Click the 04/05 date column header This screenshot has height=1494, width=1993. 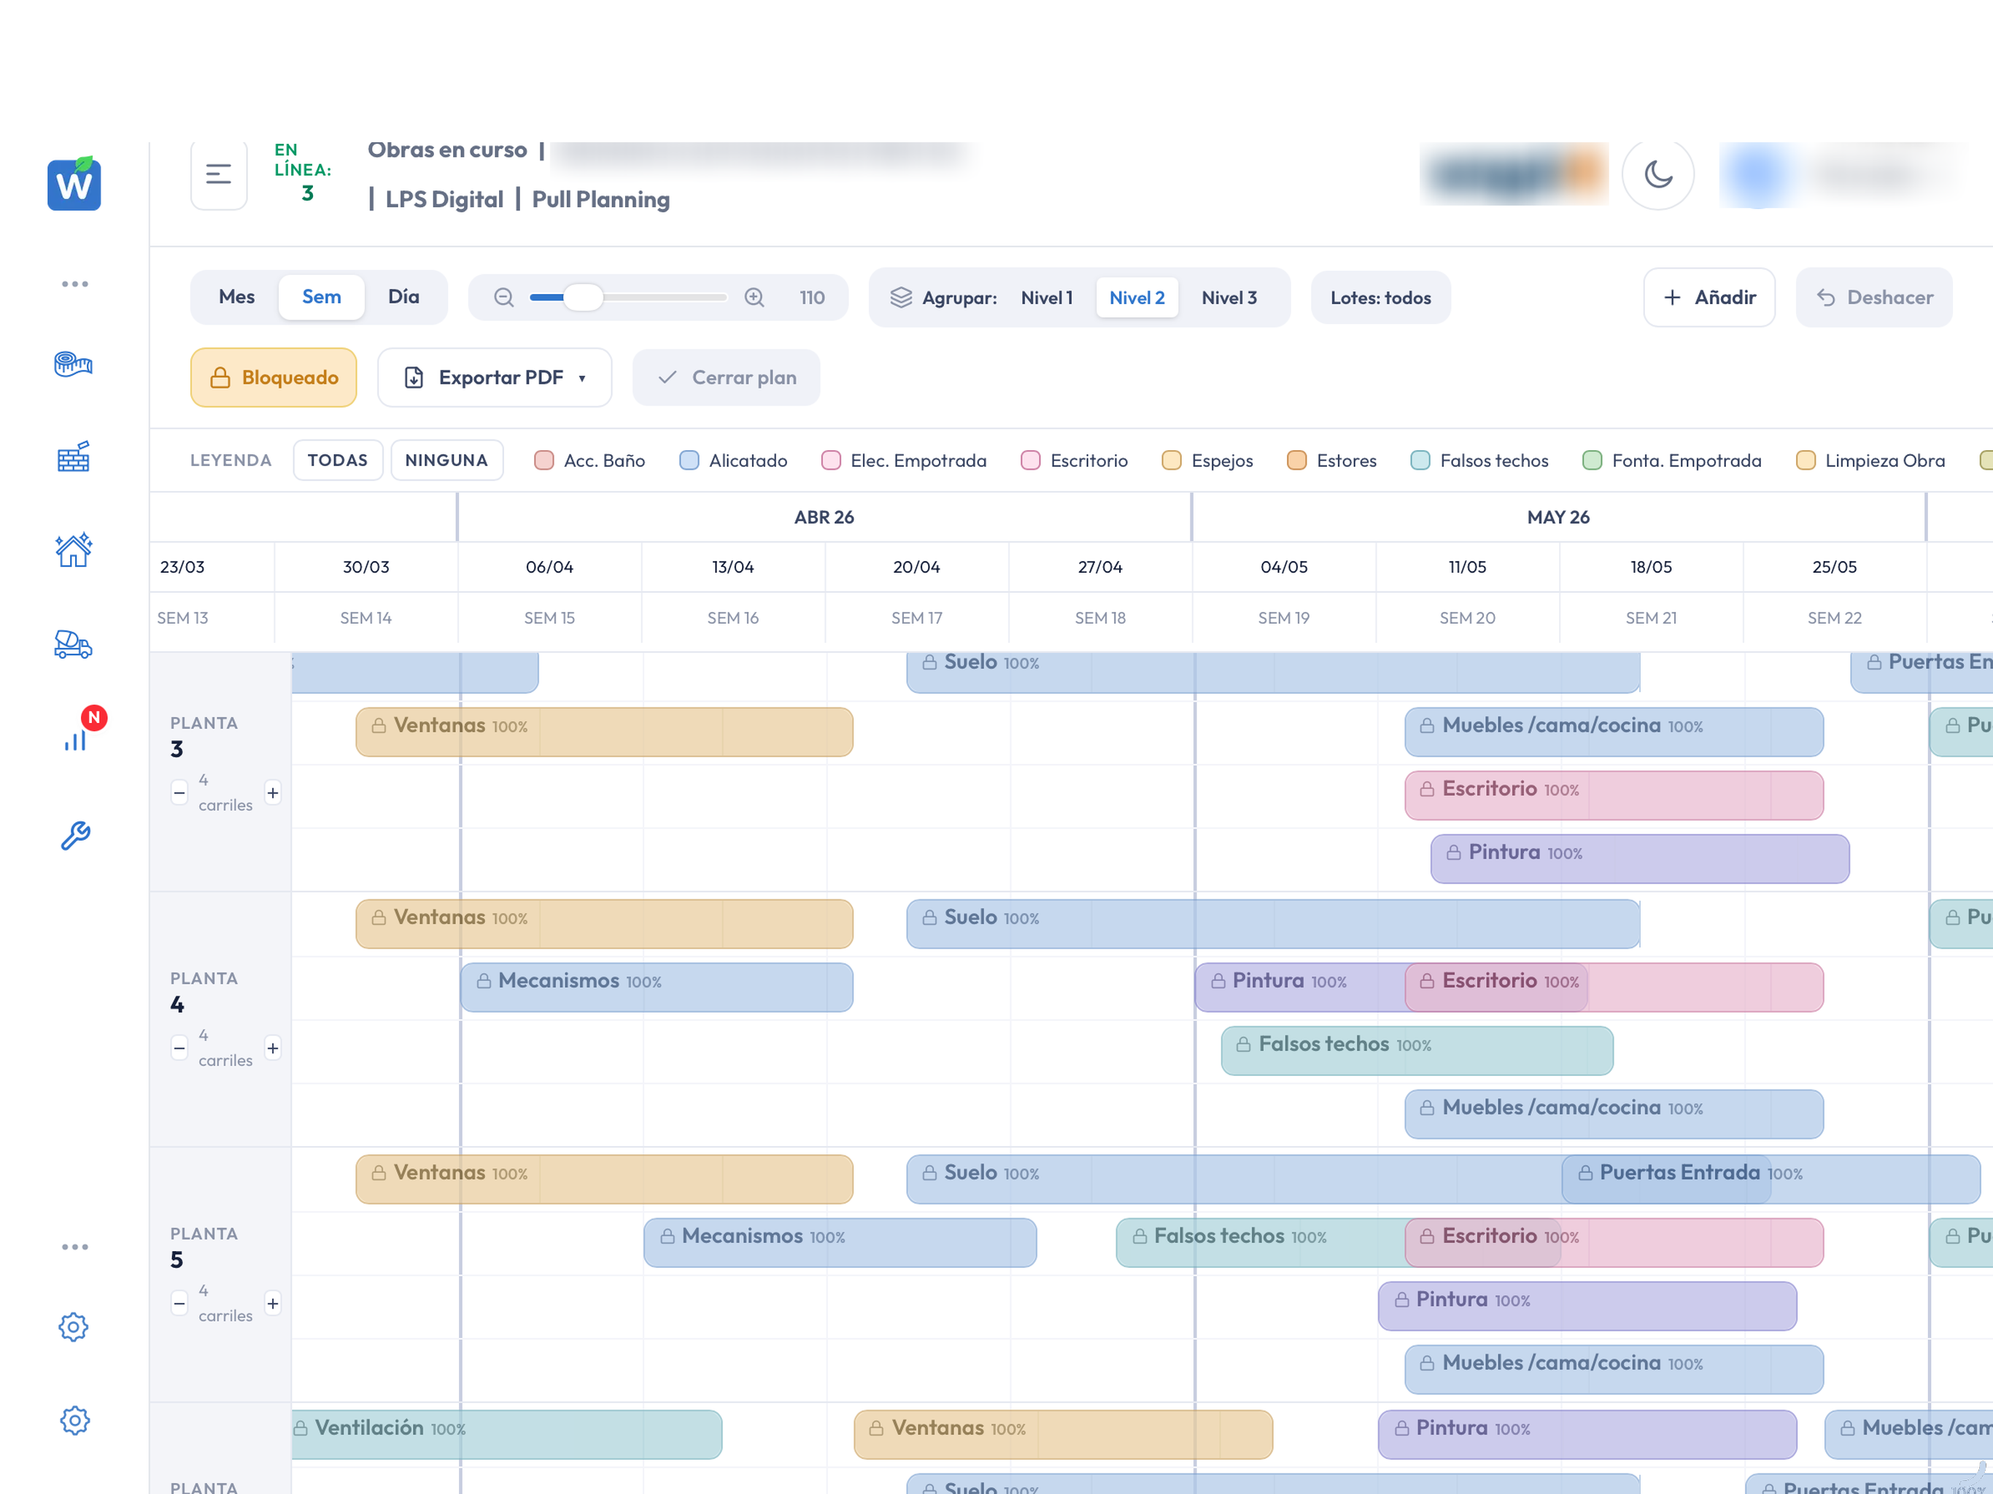pyautogui.click(x=1284, y=567)
